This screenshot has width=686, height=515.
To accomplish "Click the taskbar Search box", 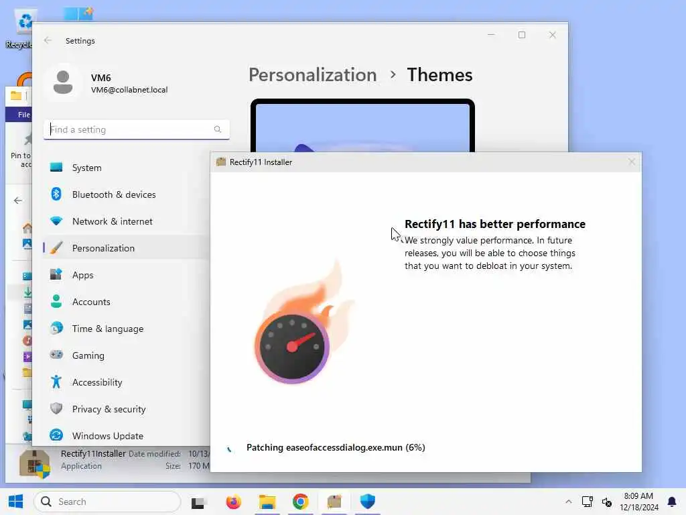I will [x=108, y=502].
